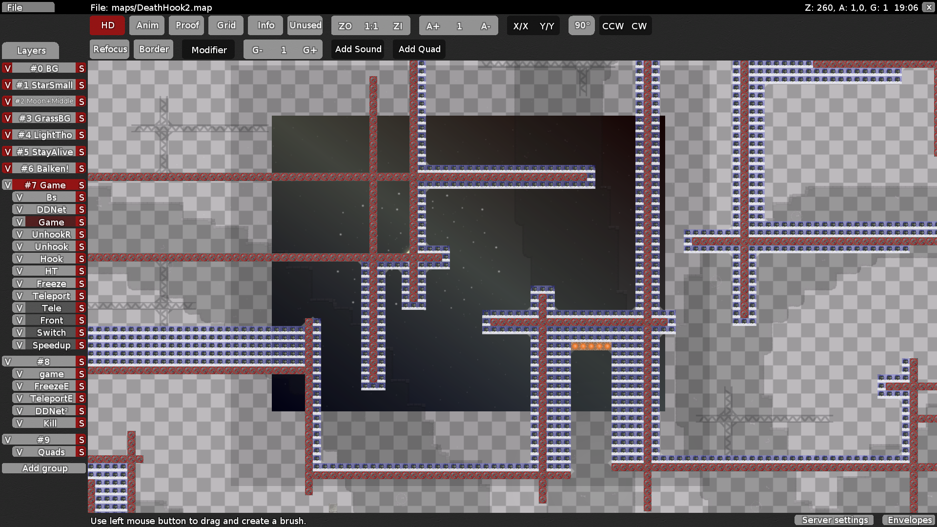The height and width of the screenshot is (527, 937).
Task: Toggle the Anim tab in the toolbar
Action: coord(146,25)
